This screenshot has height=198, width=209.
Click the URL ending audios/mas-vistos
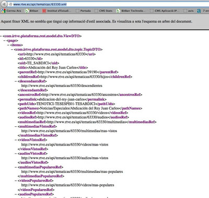point(65,158)
